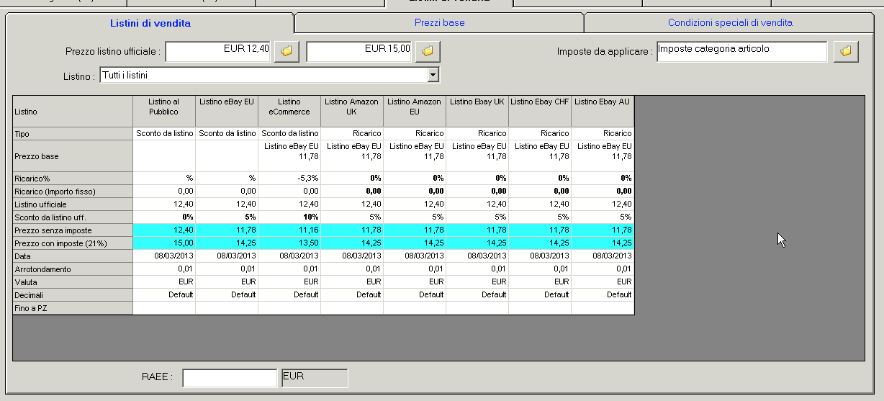Select the 13,50 price with taxes cell
This screenshot has height=401, width=884.
click(289, 243)
